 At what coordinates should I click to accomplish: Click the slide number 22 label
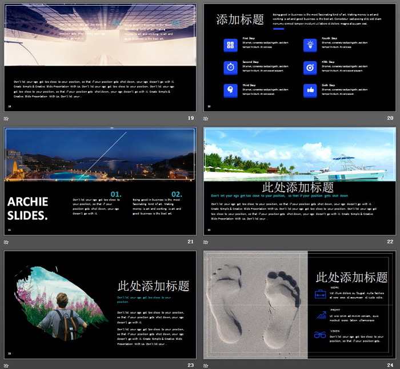pos(390,242)
